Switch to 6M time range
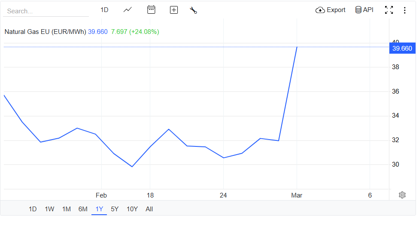 pos(83,209)
